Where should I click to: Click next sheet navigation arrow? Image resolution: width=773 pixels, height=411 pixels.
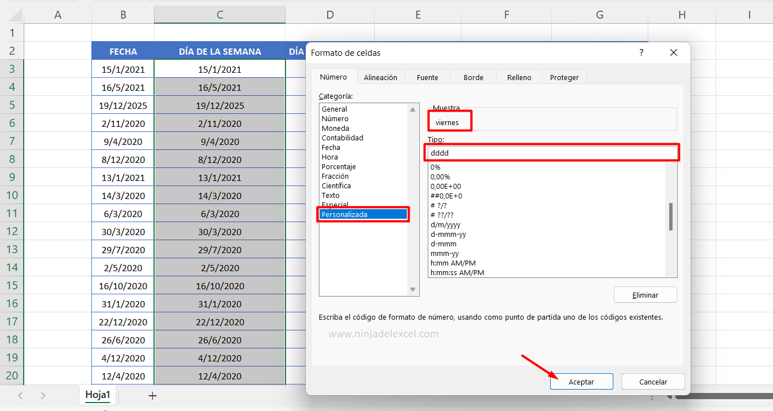point(43,396)
